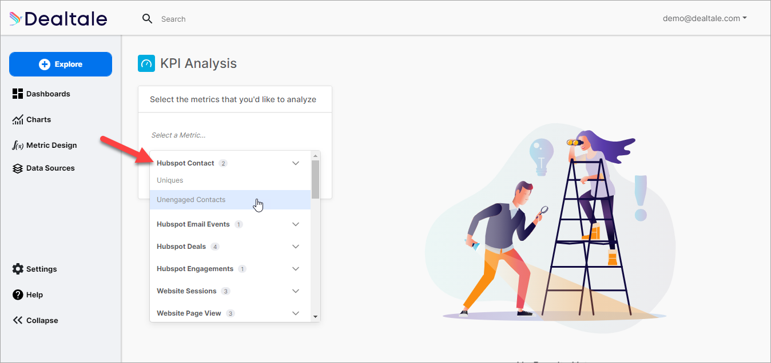Click the Collapse double-chevron icon
Viewport: 771px width, 363px height.
click(18, 320)
